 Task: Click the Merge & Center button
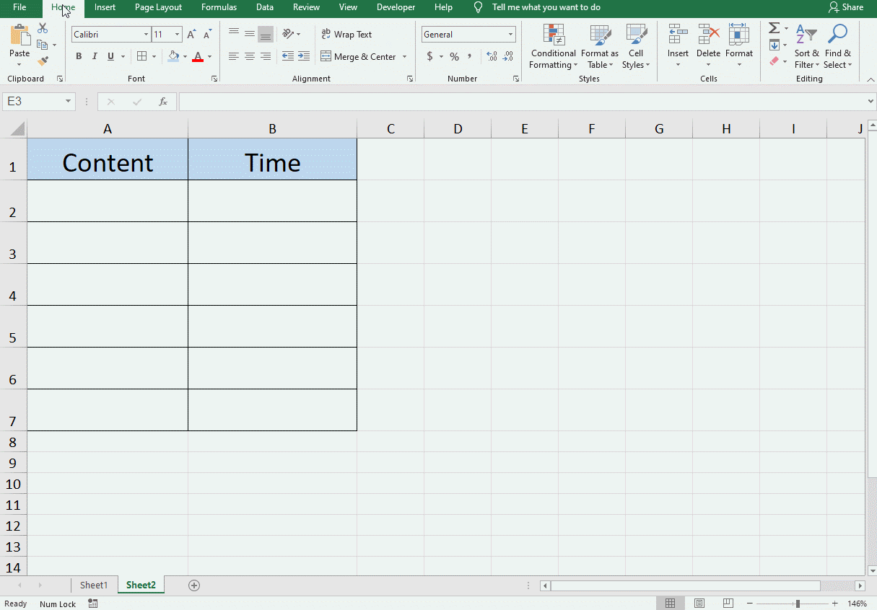coord(358,56)
